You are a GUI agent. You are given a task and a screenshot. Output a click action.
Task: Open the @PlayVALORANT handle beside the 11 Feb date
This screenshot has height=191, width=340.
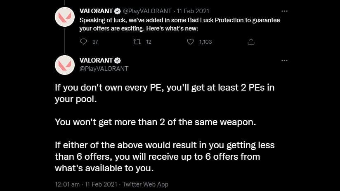147,11
